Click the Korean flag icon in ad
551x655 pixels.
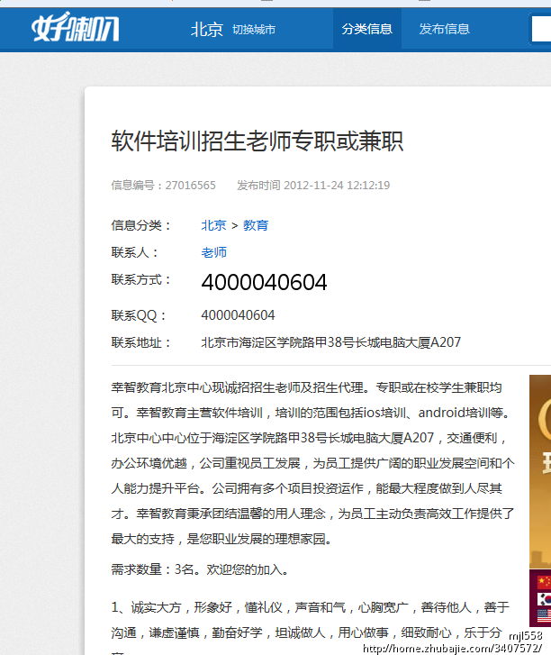(545, 599)
